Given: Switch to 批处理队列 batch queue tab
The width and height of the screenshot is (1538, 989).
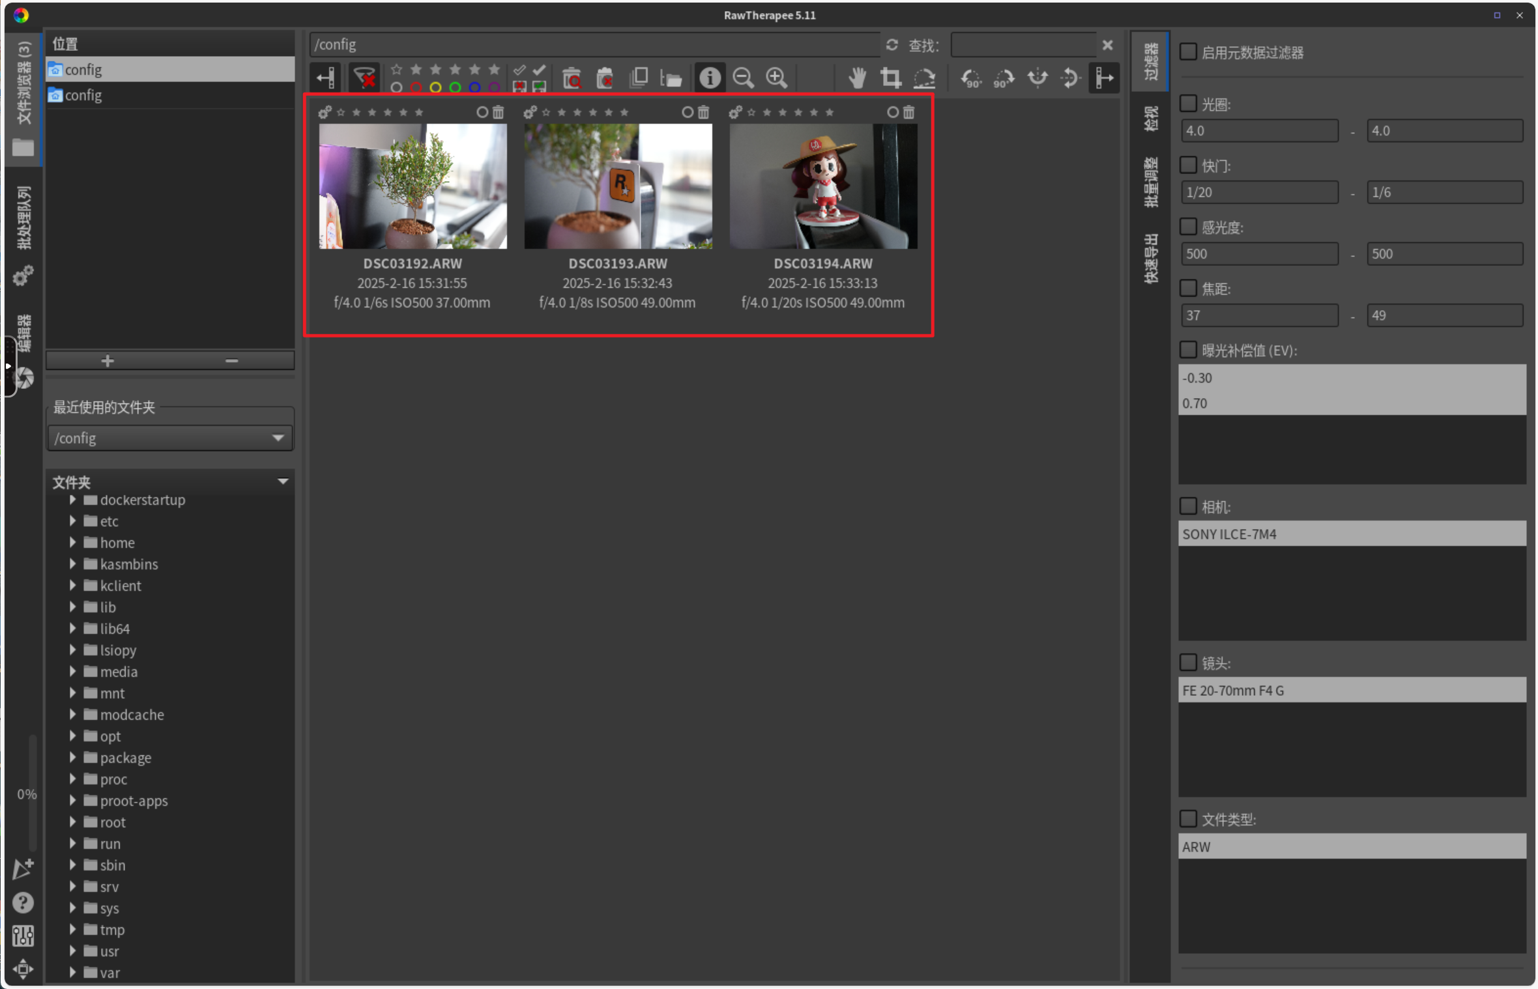Looking at the screenshot, I should [x=23, y=218].
